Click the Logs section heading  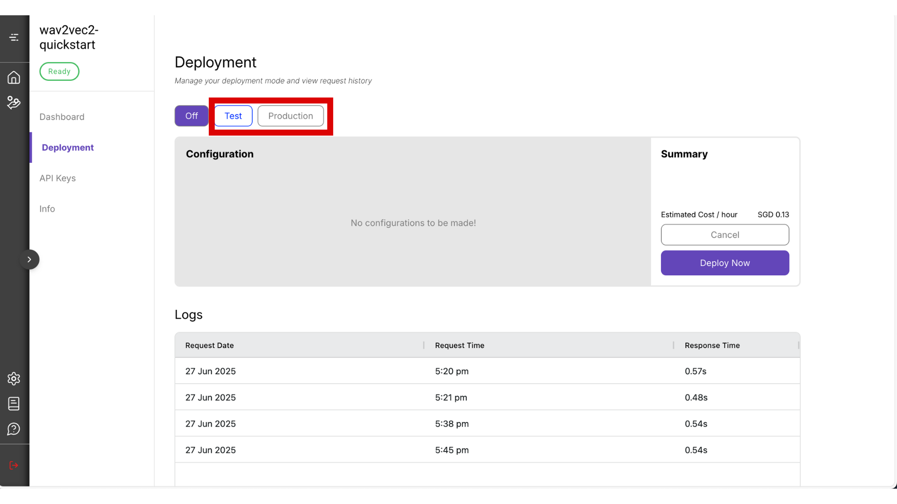[189, 315]
